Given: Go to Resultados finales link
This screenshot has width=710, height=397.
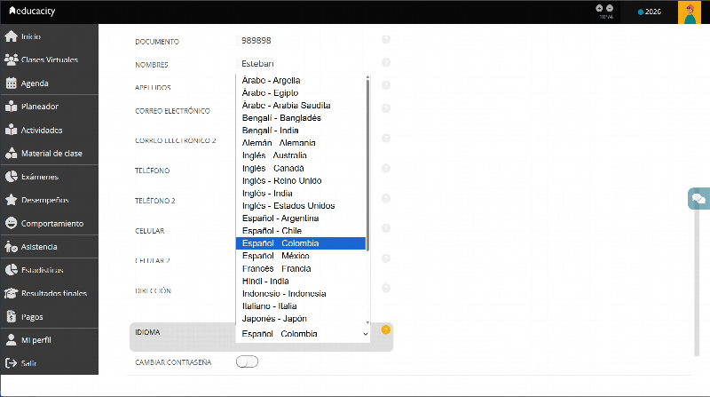Looking at the screenshot, I should [54, 293].
